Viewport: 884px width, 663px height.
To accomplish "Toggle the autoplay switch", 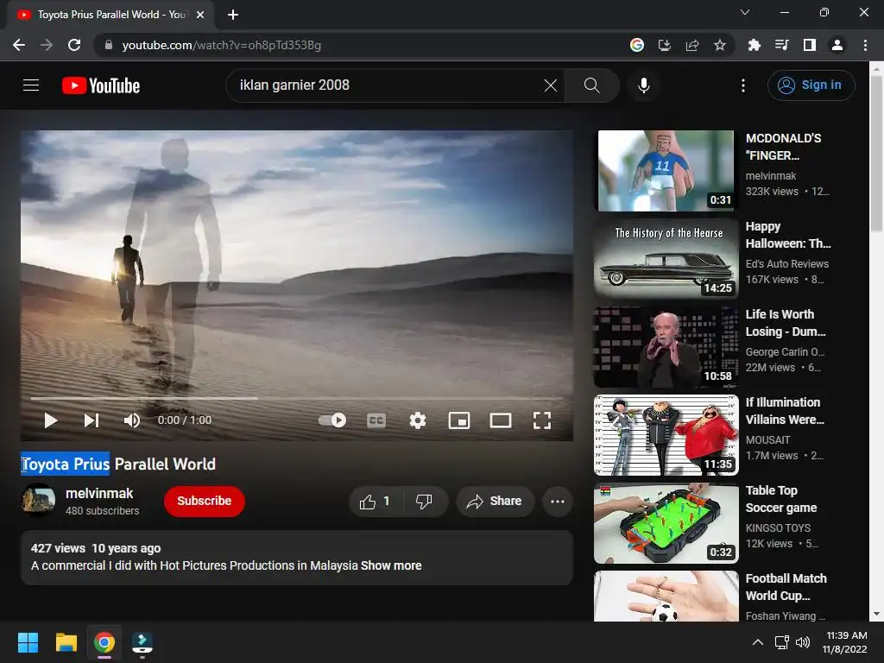I will 332,420.
